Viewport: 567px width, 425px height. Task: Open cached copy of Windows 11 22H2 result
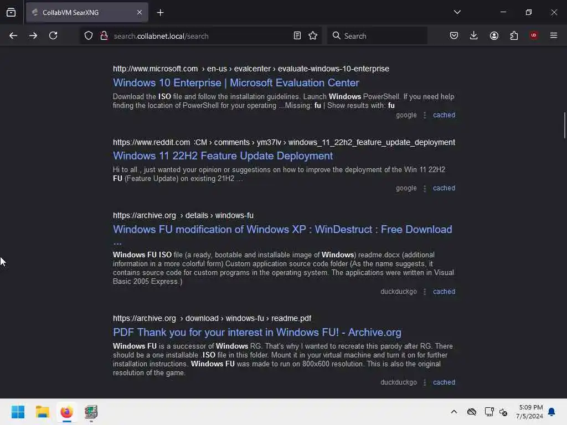[x=444, y=188]
